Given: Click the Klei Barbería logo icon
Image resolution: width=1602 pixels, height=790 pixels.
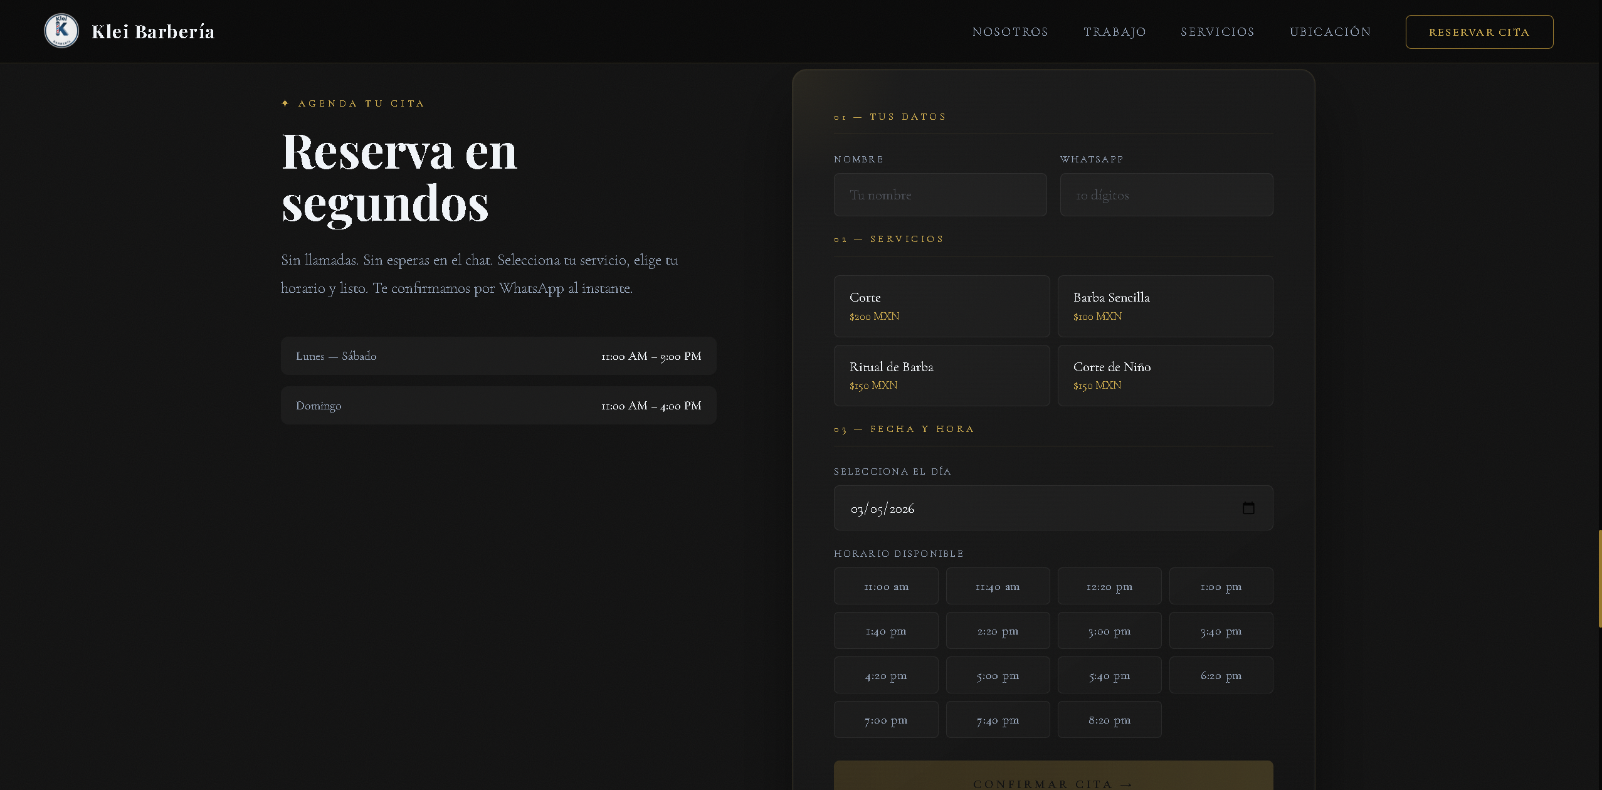Looking at the screenshot, I should point(61,31).
